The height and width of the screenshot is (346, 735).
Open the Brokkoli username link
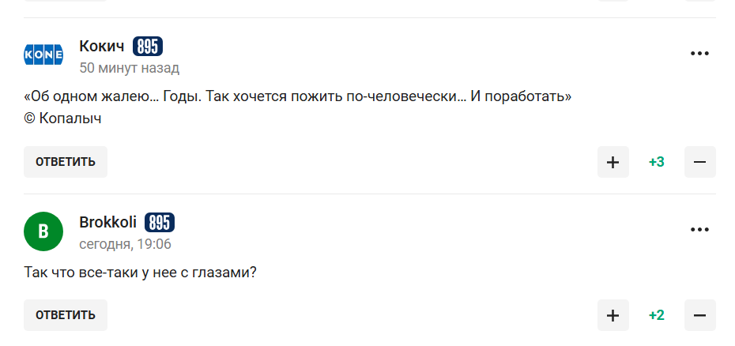pos(107,222)
